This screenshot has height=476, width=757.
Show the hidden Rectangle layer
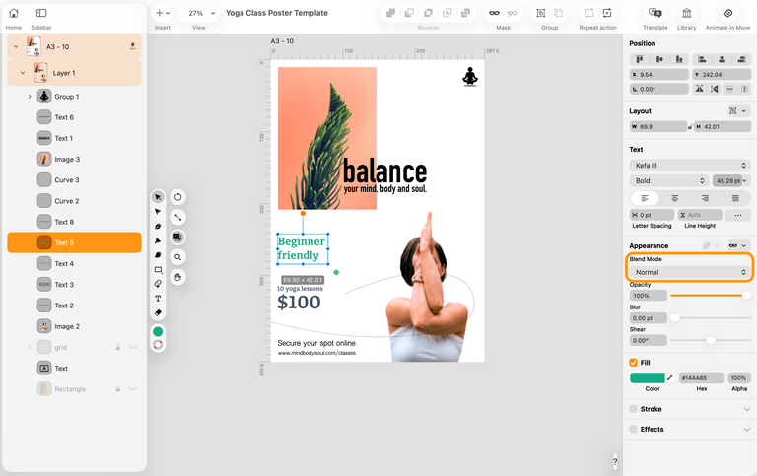pos(132,389)
